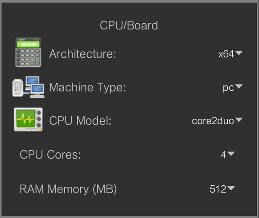259x218 pixels.
Task: Select the CPU/Board section header
Action: (x=129, y=25)
